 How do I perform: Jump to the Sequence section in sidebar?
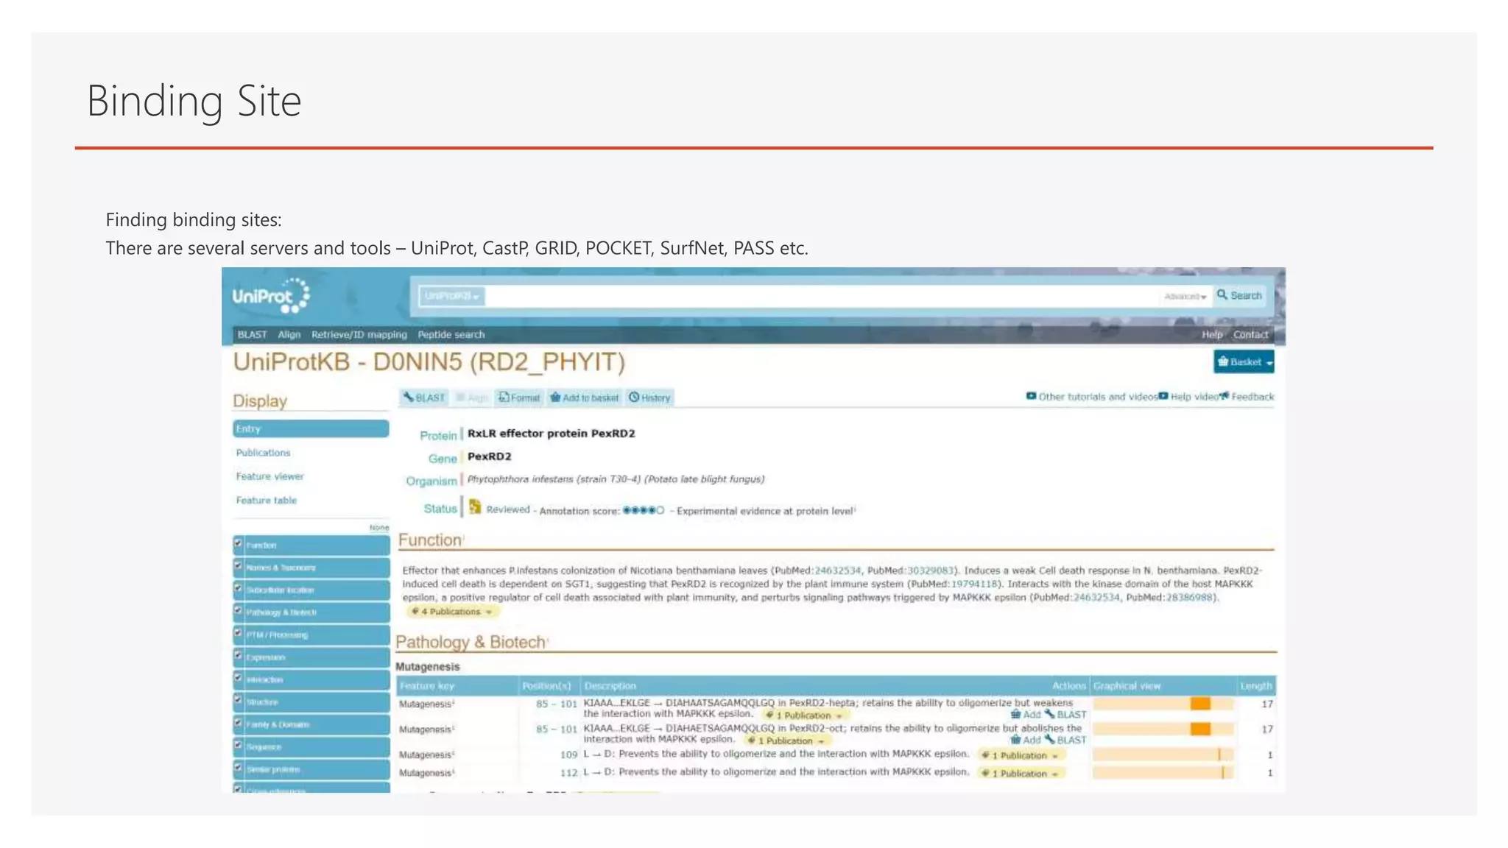[x=311, y=746]
